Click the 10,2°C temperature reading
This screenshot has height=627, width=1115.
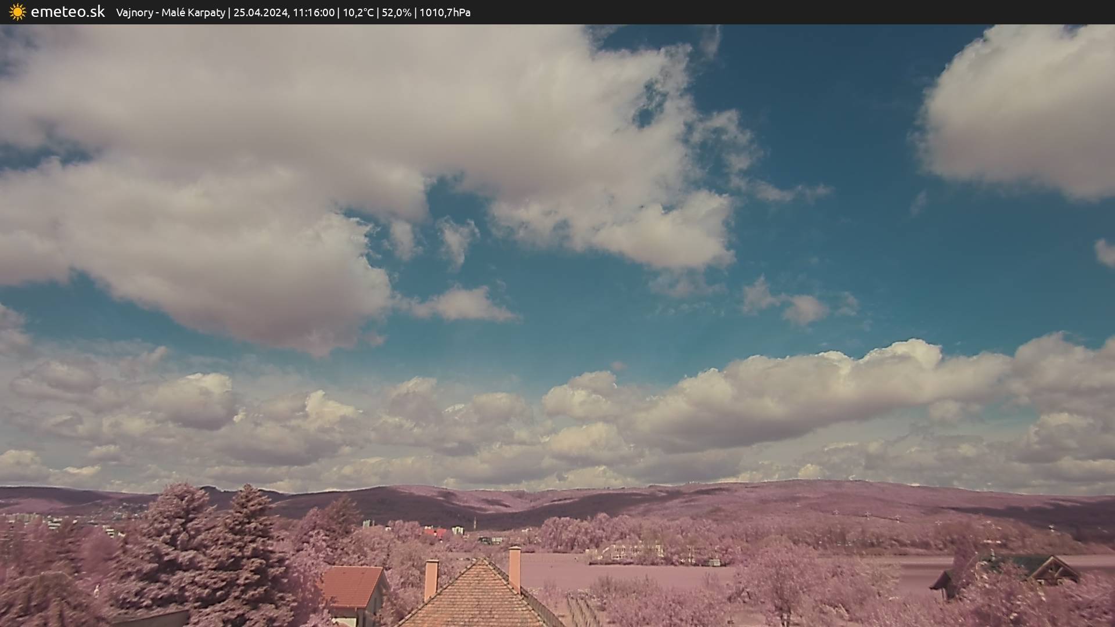coord(358,13)
